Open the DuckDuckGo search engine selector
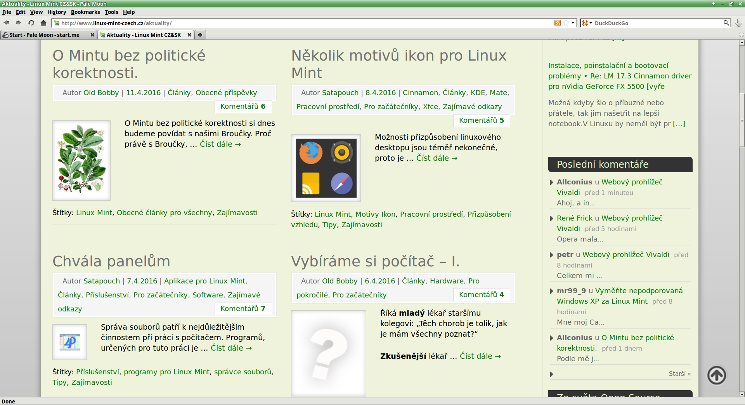The image size is (745, 405). pyautogui.click(x=587, y=23)
